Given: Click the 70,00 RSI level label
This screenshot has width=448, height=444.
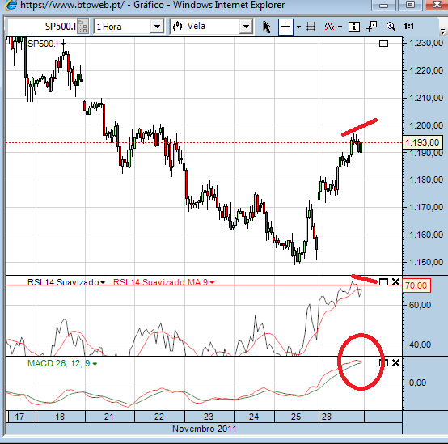Looking at the screenshot, I should 416,285.
